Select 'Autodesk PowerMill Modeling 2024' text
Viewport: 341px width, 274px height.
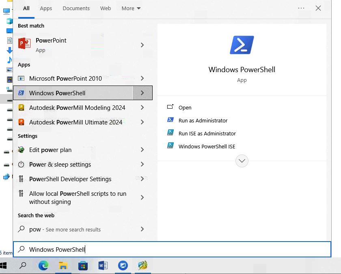coord(77,108)
